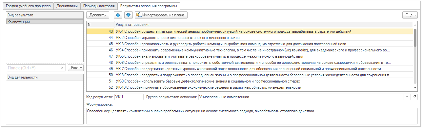Image resolution: width=422 pixels, height=128 pixels.
Task: Select Результаты освоения программы tab
Action: click(149, 6)
